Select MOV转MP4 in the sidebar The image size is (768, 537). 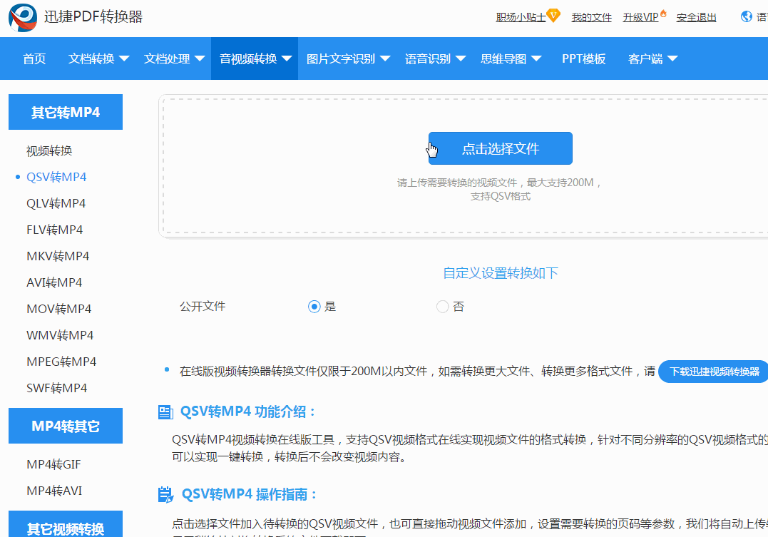coord(58,310)
